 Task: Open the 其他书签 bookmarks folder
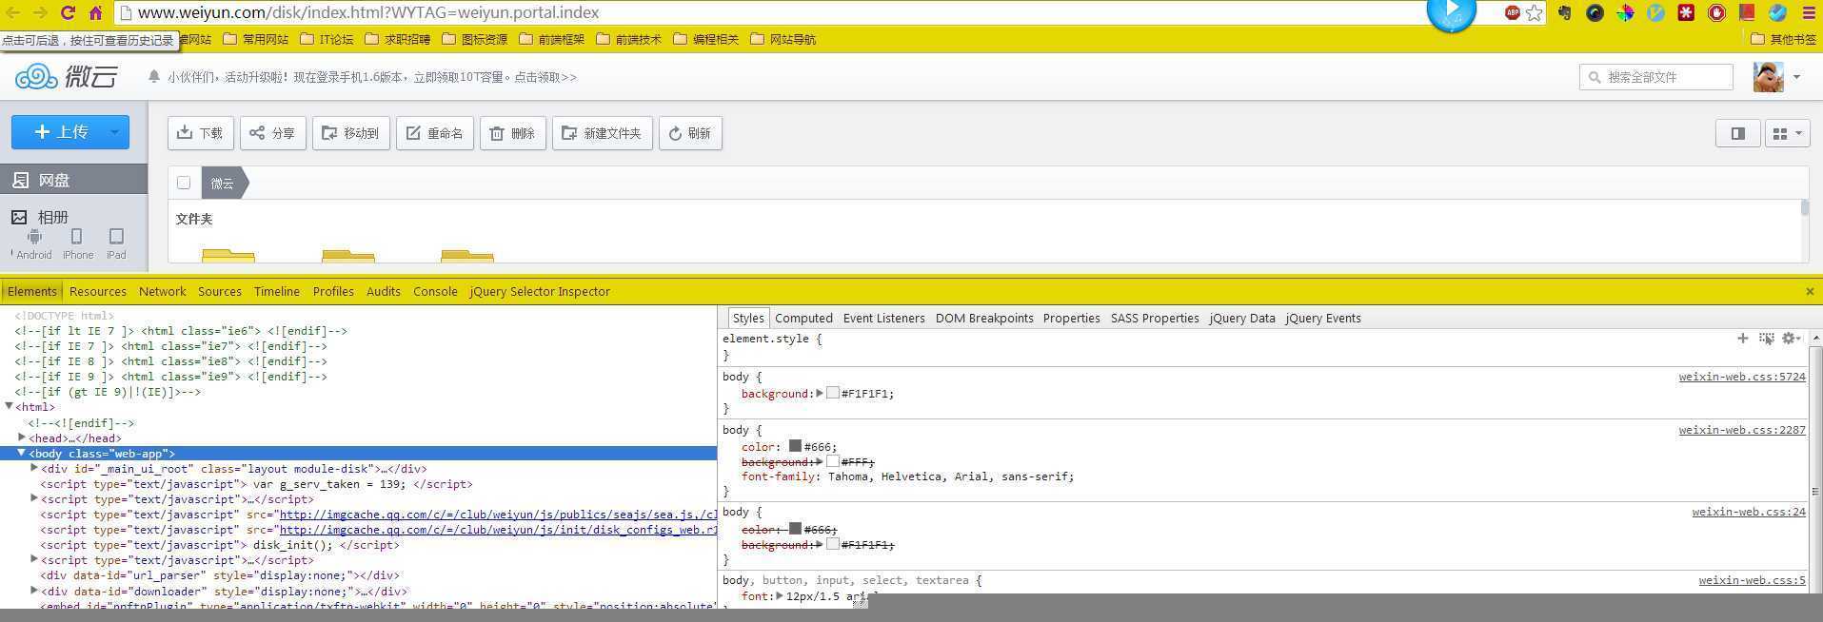pos(1784,39)
